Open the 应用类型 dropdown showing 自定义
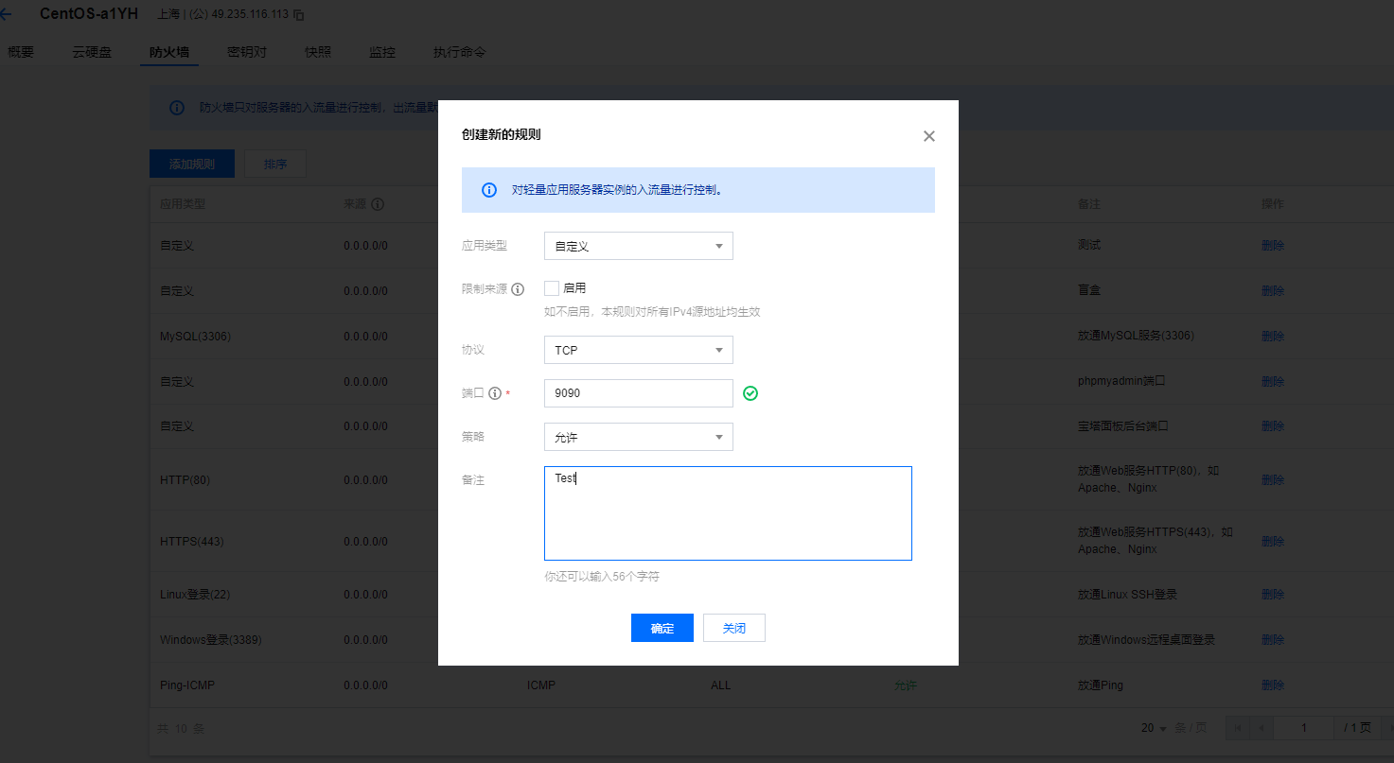Viewport: 1394px width, 763px height. (639, 246)
